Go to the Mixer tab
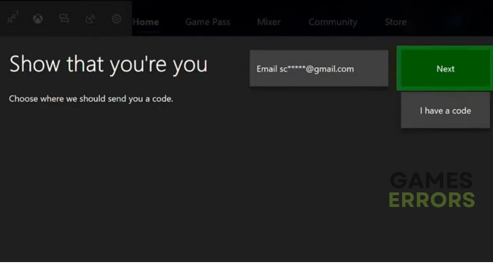Image resolution: width=493 pixels, height=273 pixels. (268, 22)
